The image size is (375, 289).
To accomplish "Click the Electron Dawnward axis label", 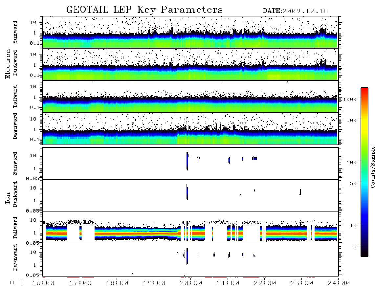I will [15, 126].
